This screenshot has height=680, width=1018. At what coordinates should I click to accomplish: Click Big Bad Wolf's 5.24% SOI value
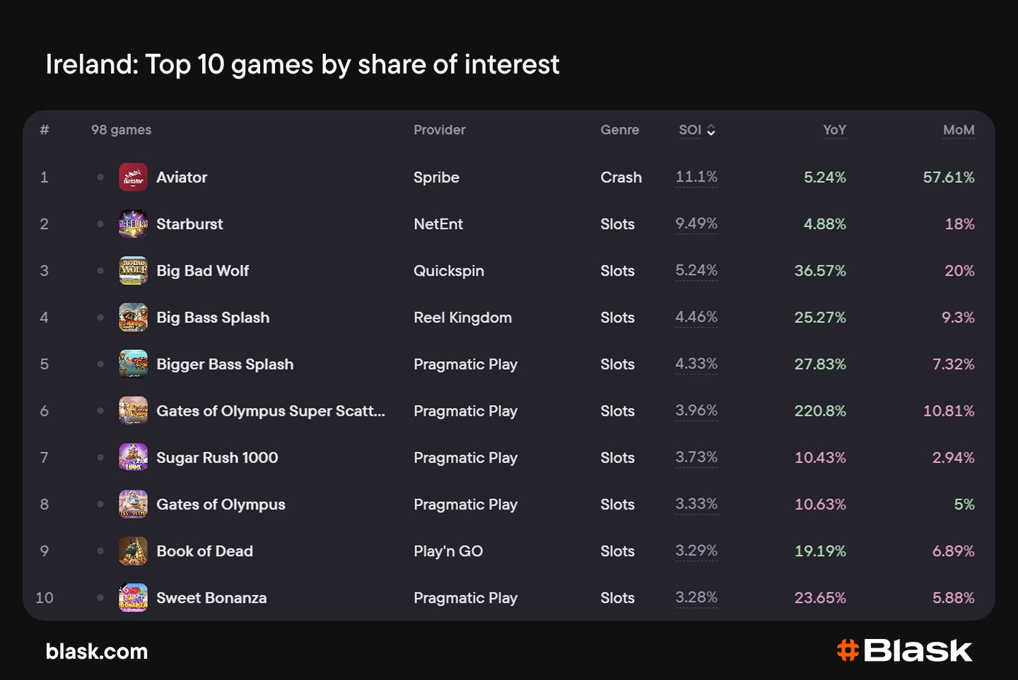tap(696, 270)
